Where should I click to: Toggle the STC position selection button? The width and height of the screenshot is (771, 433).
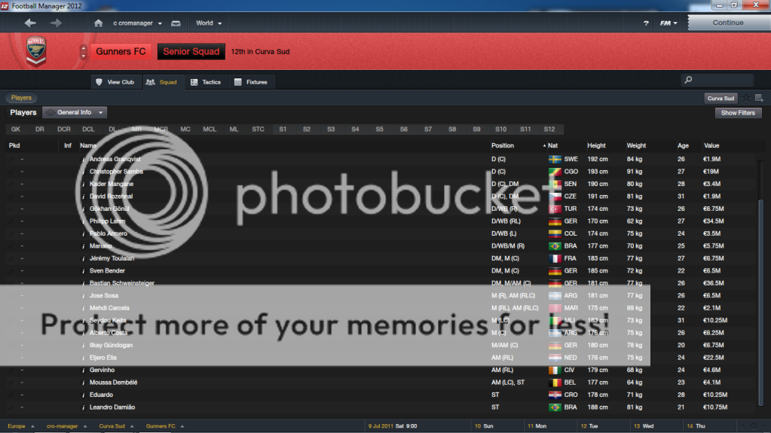pos(258,130)
